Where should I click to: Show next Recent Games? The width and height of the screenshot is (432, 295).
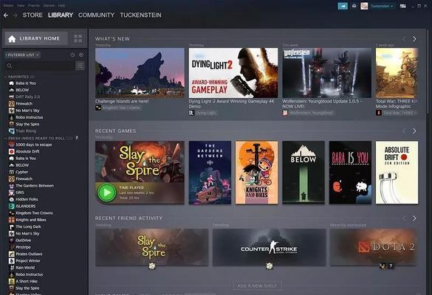click(x=414, y=131)
